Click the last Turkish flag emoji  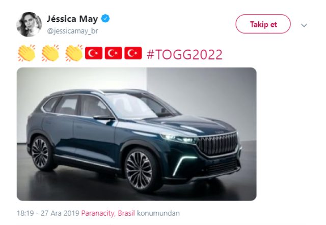point(133,53)
